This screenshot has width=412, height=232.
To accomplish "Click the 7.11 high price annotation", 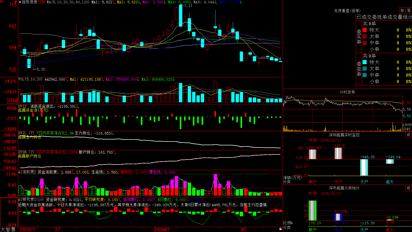I will [x=188, y=6].
